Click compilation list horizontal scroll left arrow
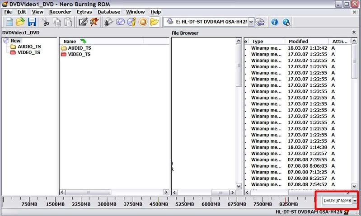 (62, 192)
